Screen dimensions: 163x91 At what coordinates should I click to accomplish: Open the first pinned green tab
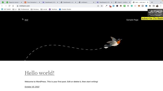pos(3,2)
